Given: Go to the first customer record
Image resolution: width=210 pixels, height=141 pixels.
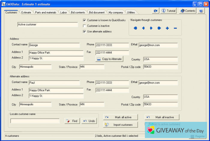Looking at the screenshot, I should [135, 28].
